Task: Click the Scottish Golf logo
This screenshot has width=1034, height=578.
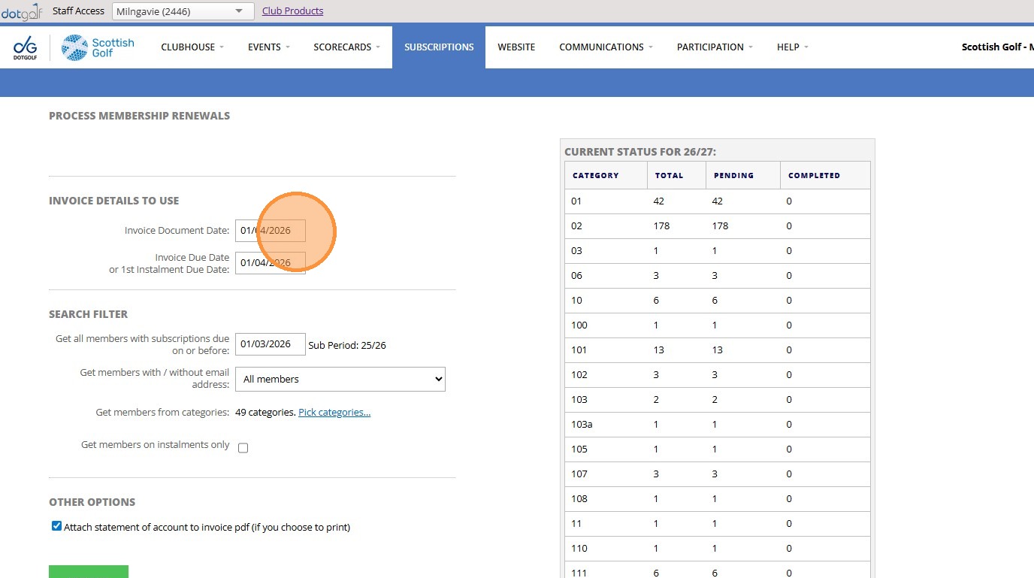Action: [x=98, y=47]
